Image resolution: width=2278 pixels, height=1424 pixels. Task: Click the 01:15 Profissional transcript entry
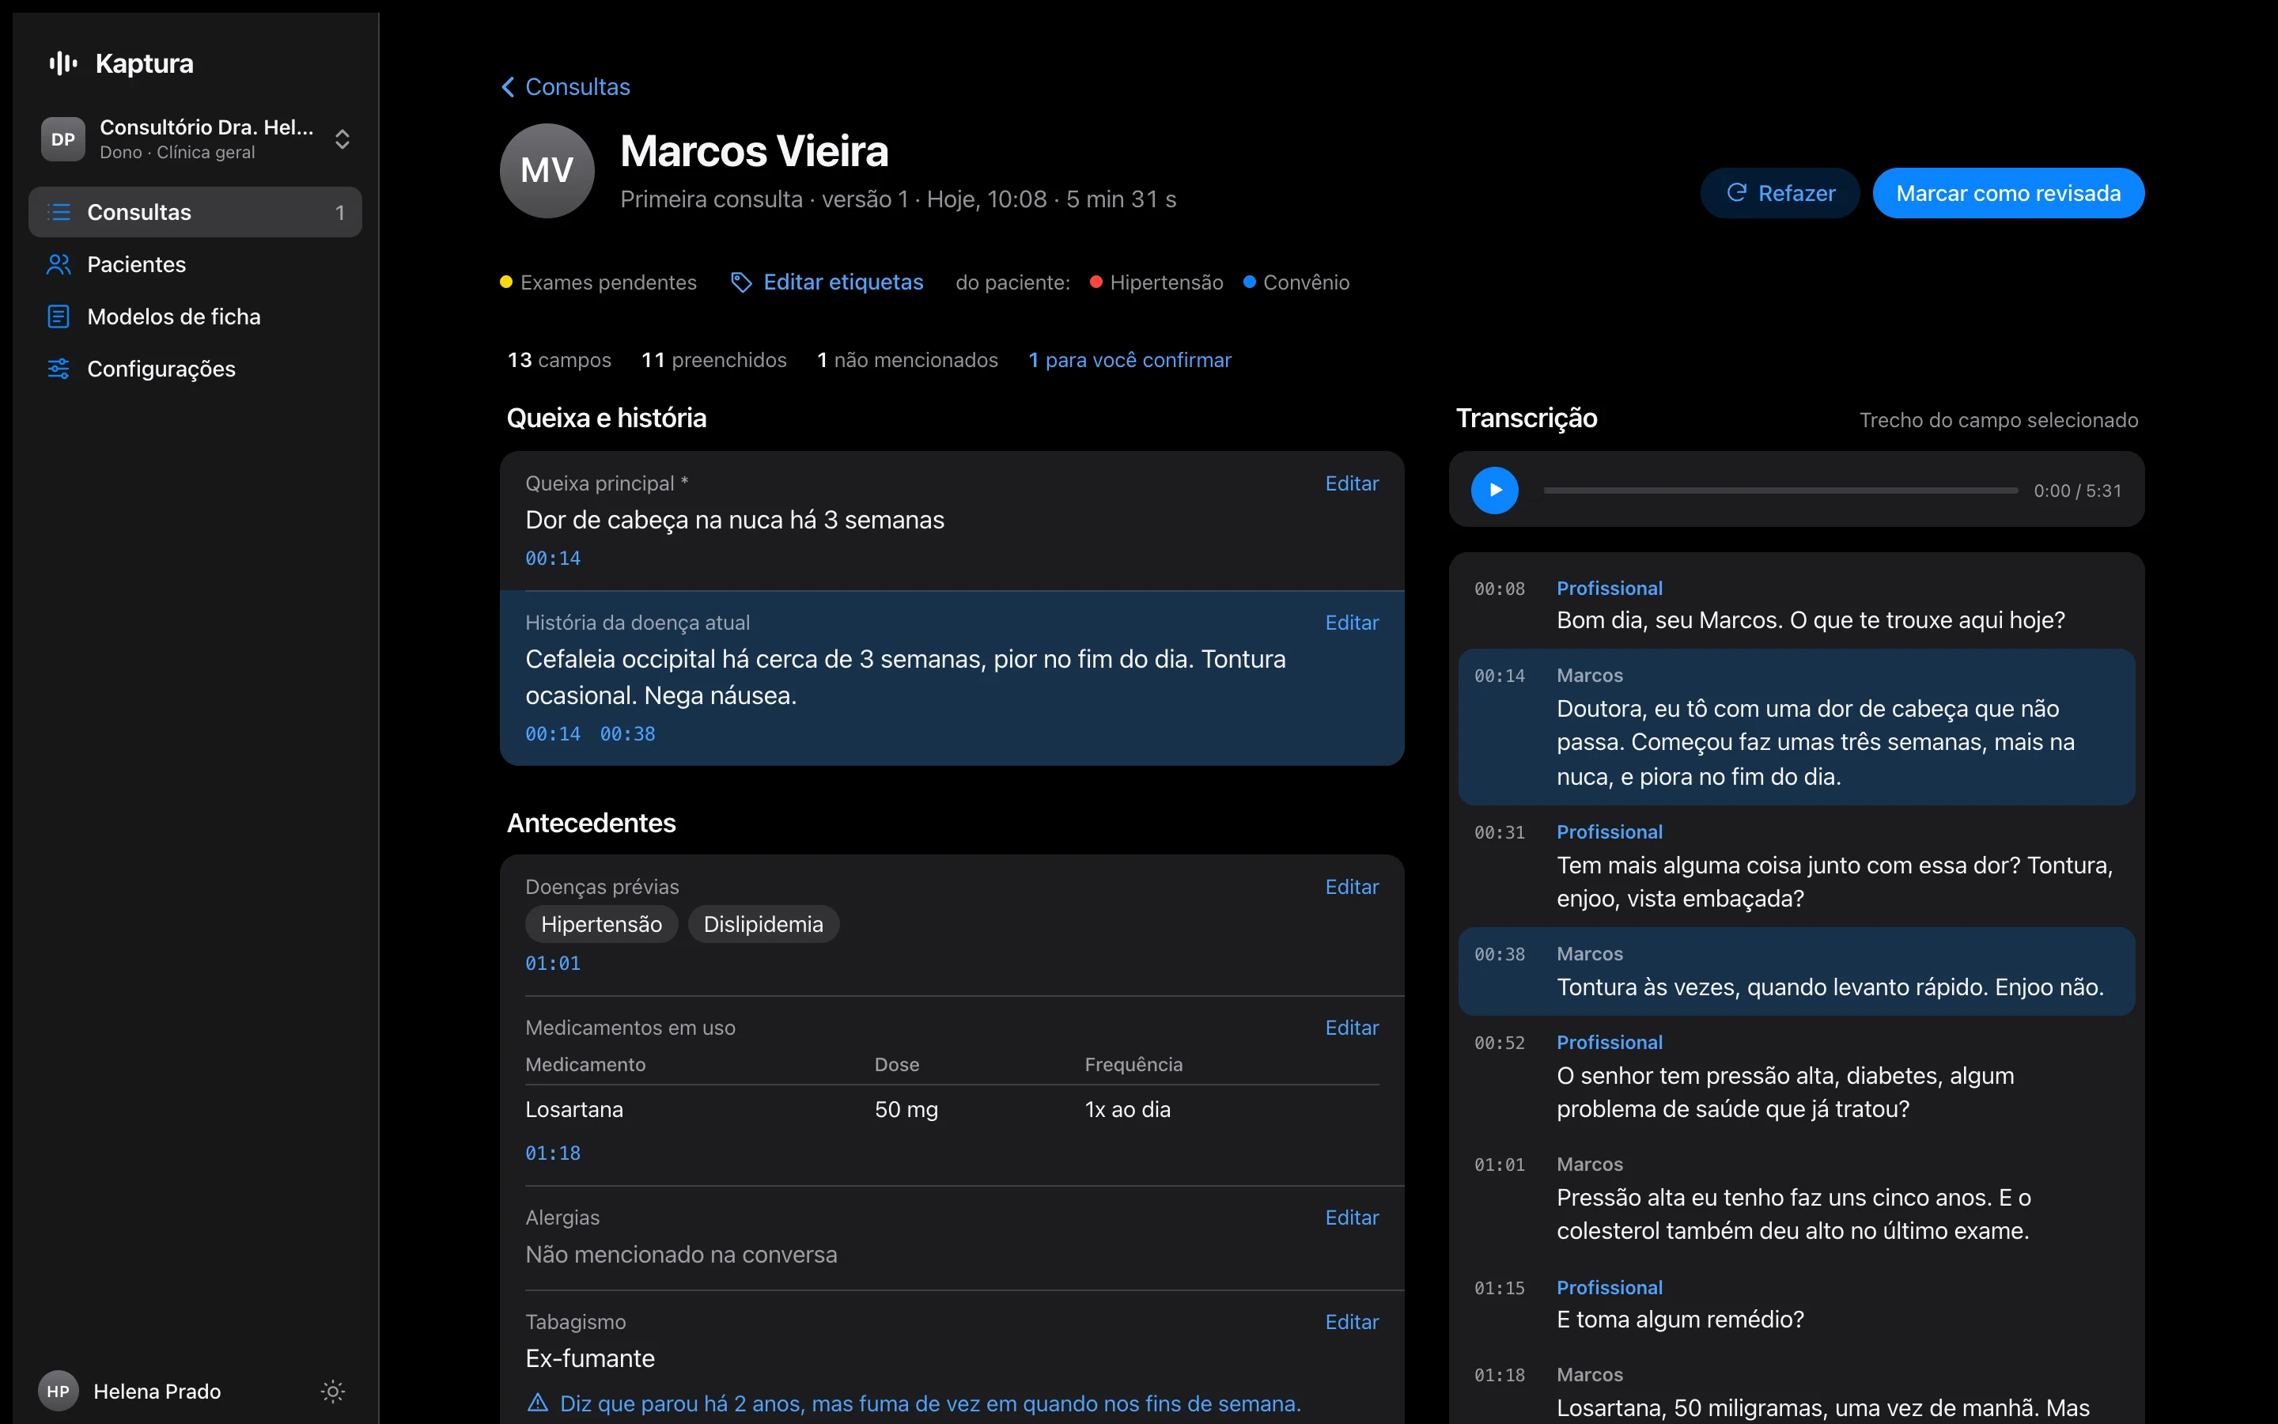tap(1796, 1304)
